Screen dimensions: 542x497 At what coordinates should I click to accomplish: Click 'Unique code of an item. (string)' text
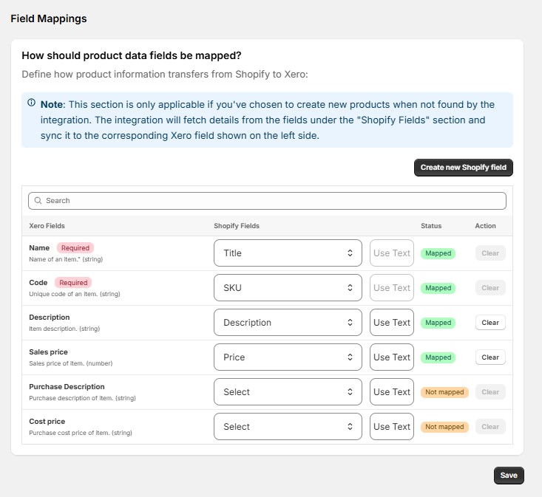[x=75, y=294]
